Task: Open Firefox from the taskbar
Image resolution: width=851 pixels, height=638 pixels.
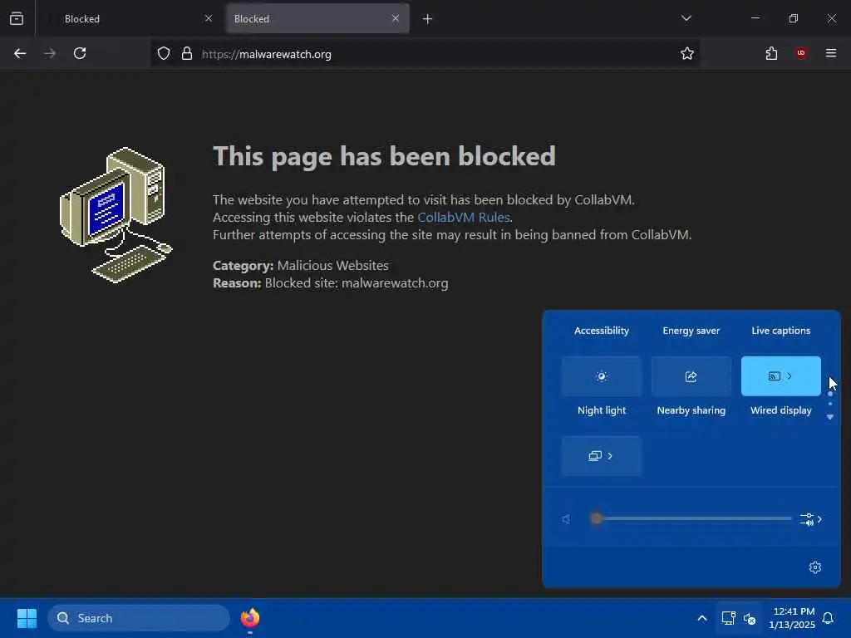Action: pyautogui.click(x=249, y=618)
